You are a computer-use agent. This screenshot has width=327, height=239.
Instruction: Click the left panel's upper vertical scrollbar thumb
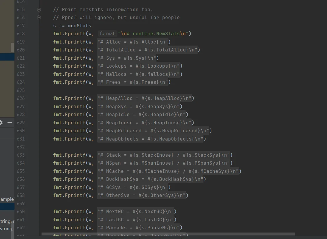coord(12,48)
